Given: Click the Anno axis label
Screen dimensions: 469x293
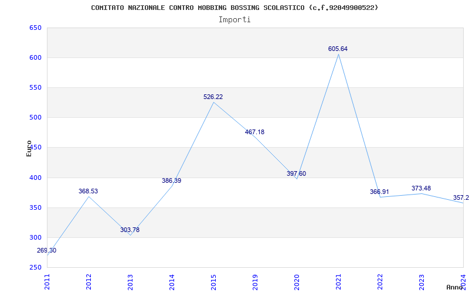Looking at the screenshot, I should (455, 287).
